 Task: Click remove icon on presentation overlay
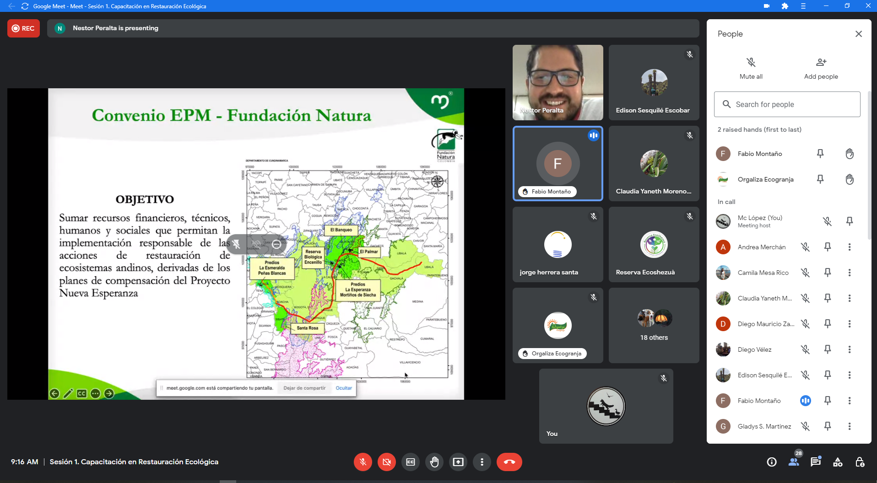point(276,244)
